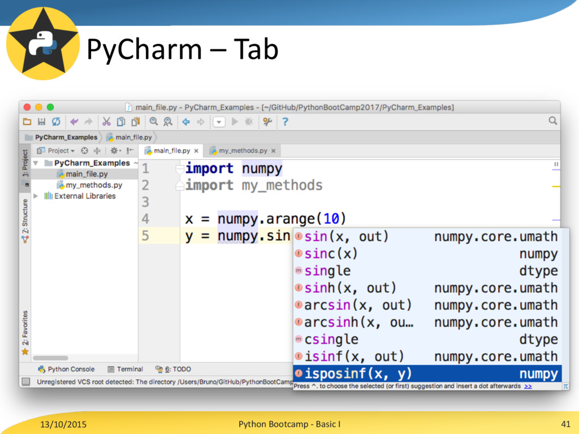Click the >> link in completion hint
Image resolution: width=579 pixels, height=434 pixels.
(x=528, y=386)
